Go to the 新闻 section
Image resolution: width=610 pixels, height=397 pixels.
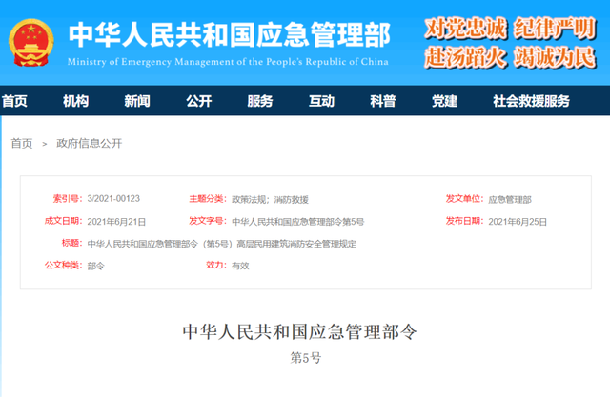[137, 101]
